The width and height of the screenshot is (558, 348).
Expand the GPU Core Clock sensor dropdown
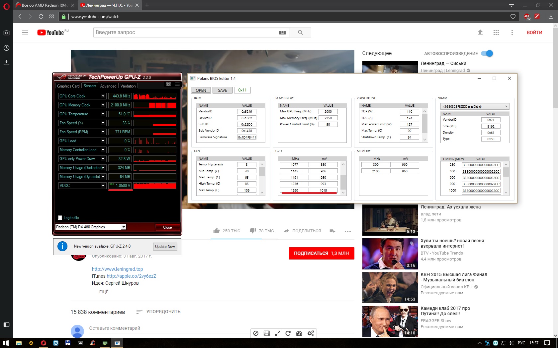coord(103,96)
